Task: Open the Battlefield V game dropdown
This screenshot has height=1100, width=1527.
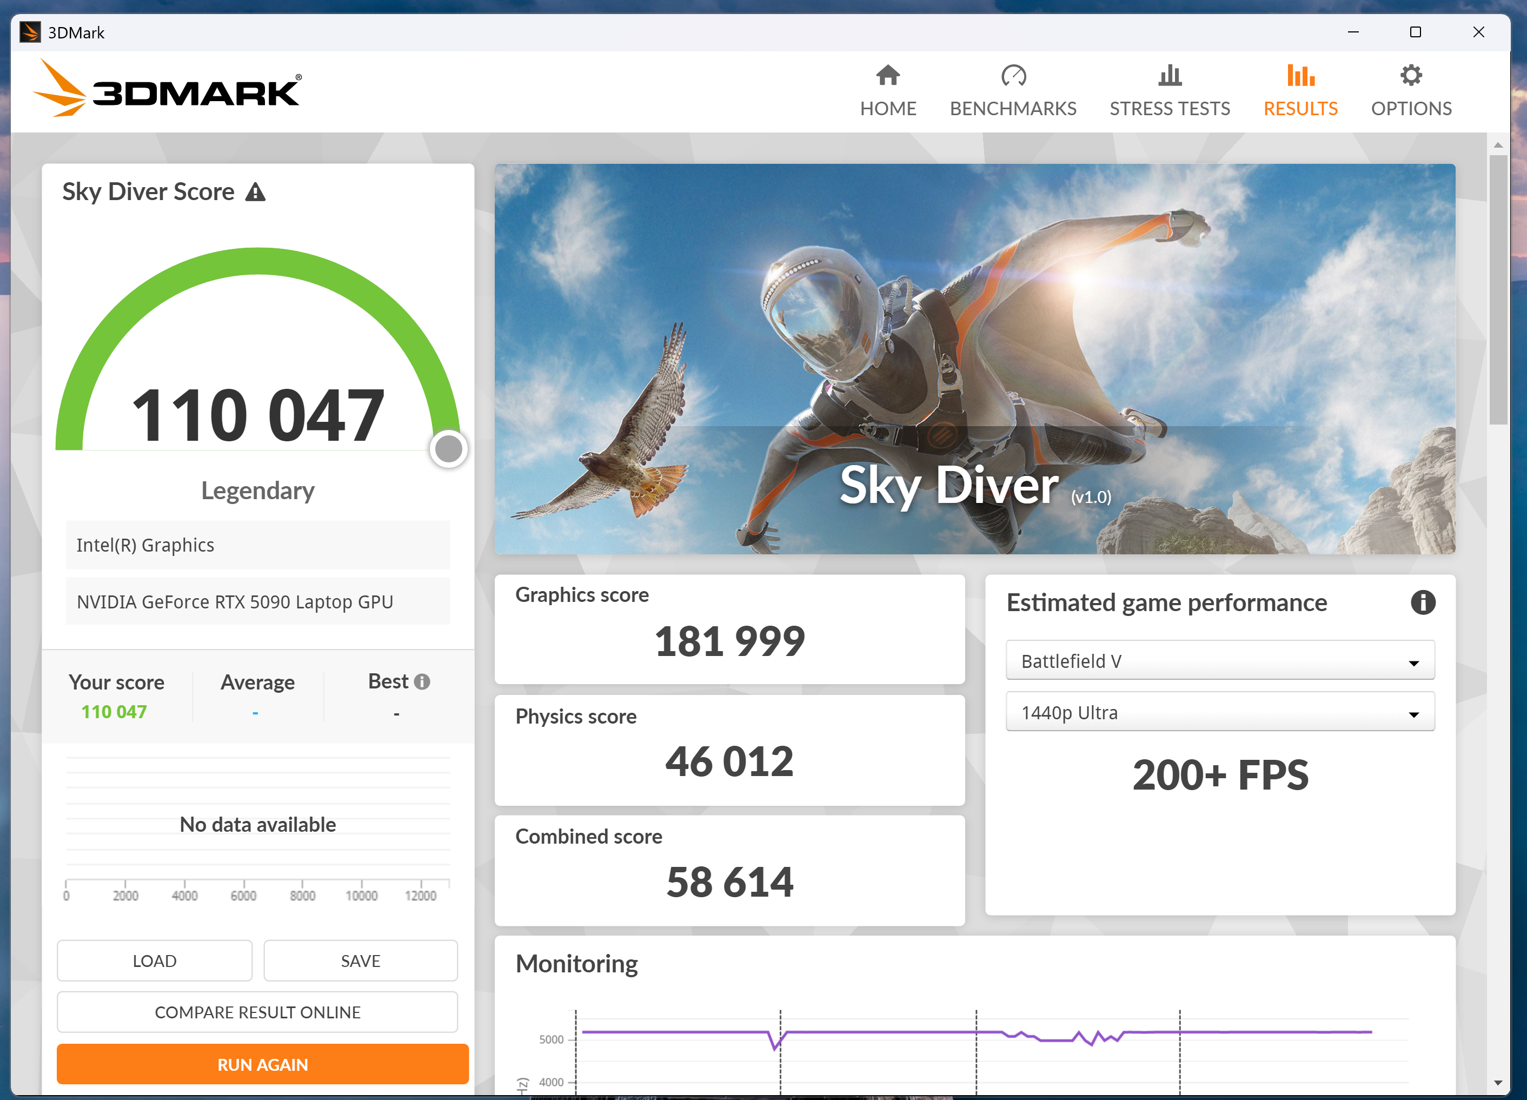Action: [1219, 660]
